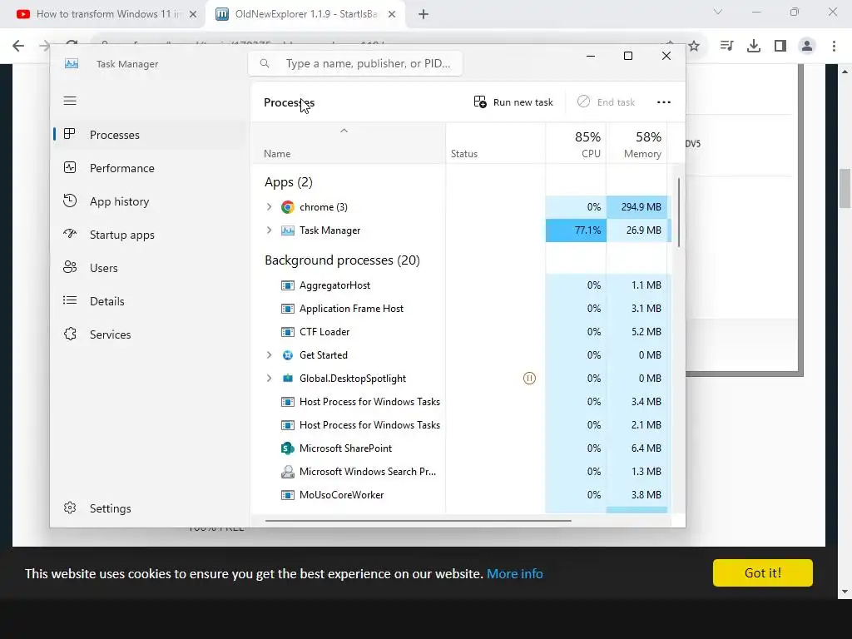The height and width of the screenshot is (639, 852).
Task: Click the Chrome profile avatar icon
Action: point(807,47)
